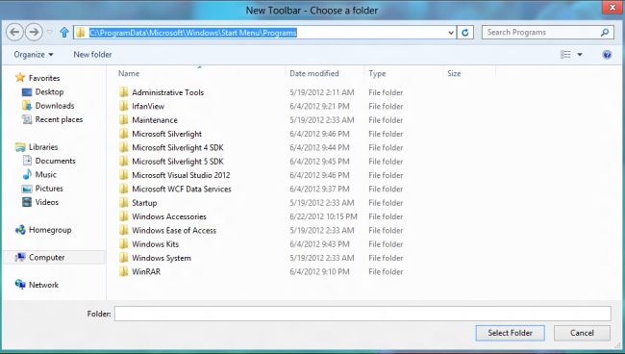
Task: Select the Startup folder icon
Action: point(124,203)
